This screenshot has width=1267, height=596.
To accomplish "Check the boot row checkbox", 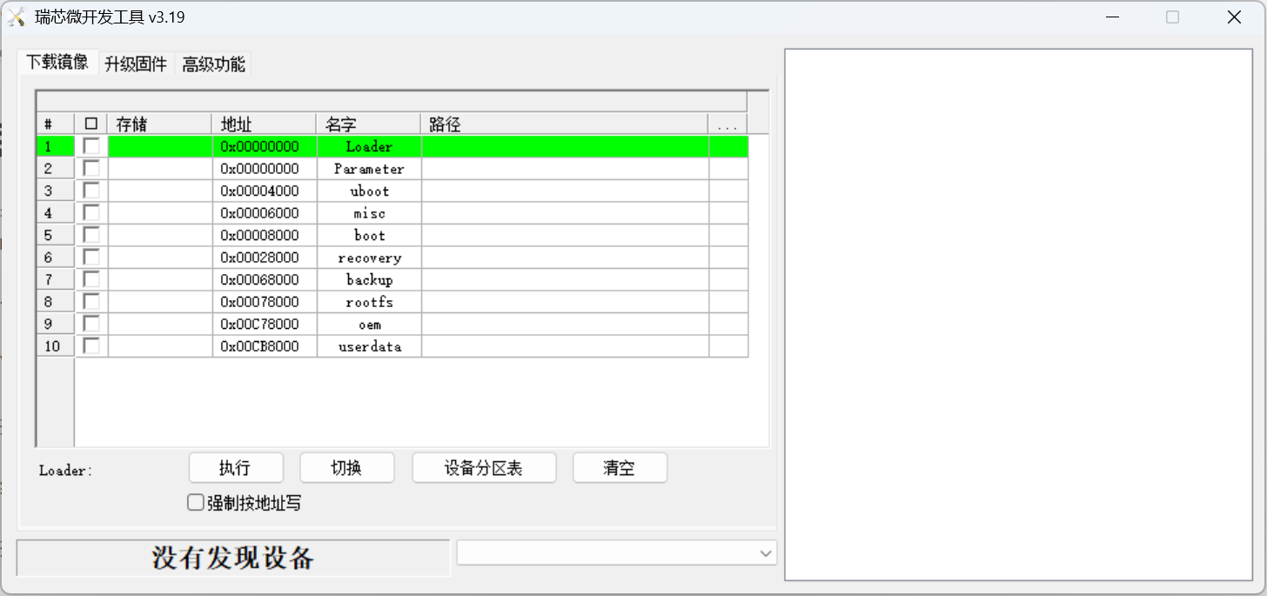I will click(x=91, y=235).
